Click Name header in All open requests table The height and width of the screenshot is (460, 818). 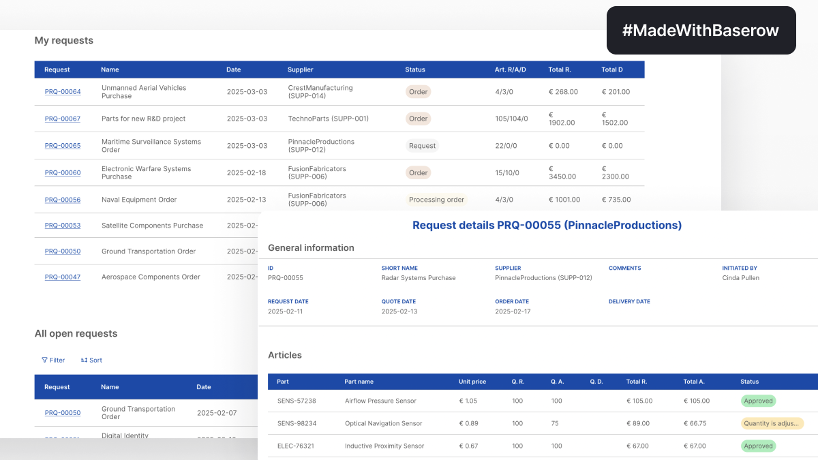pos(110,387)
